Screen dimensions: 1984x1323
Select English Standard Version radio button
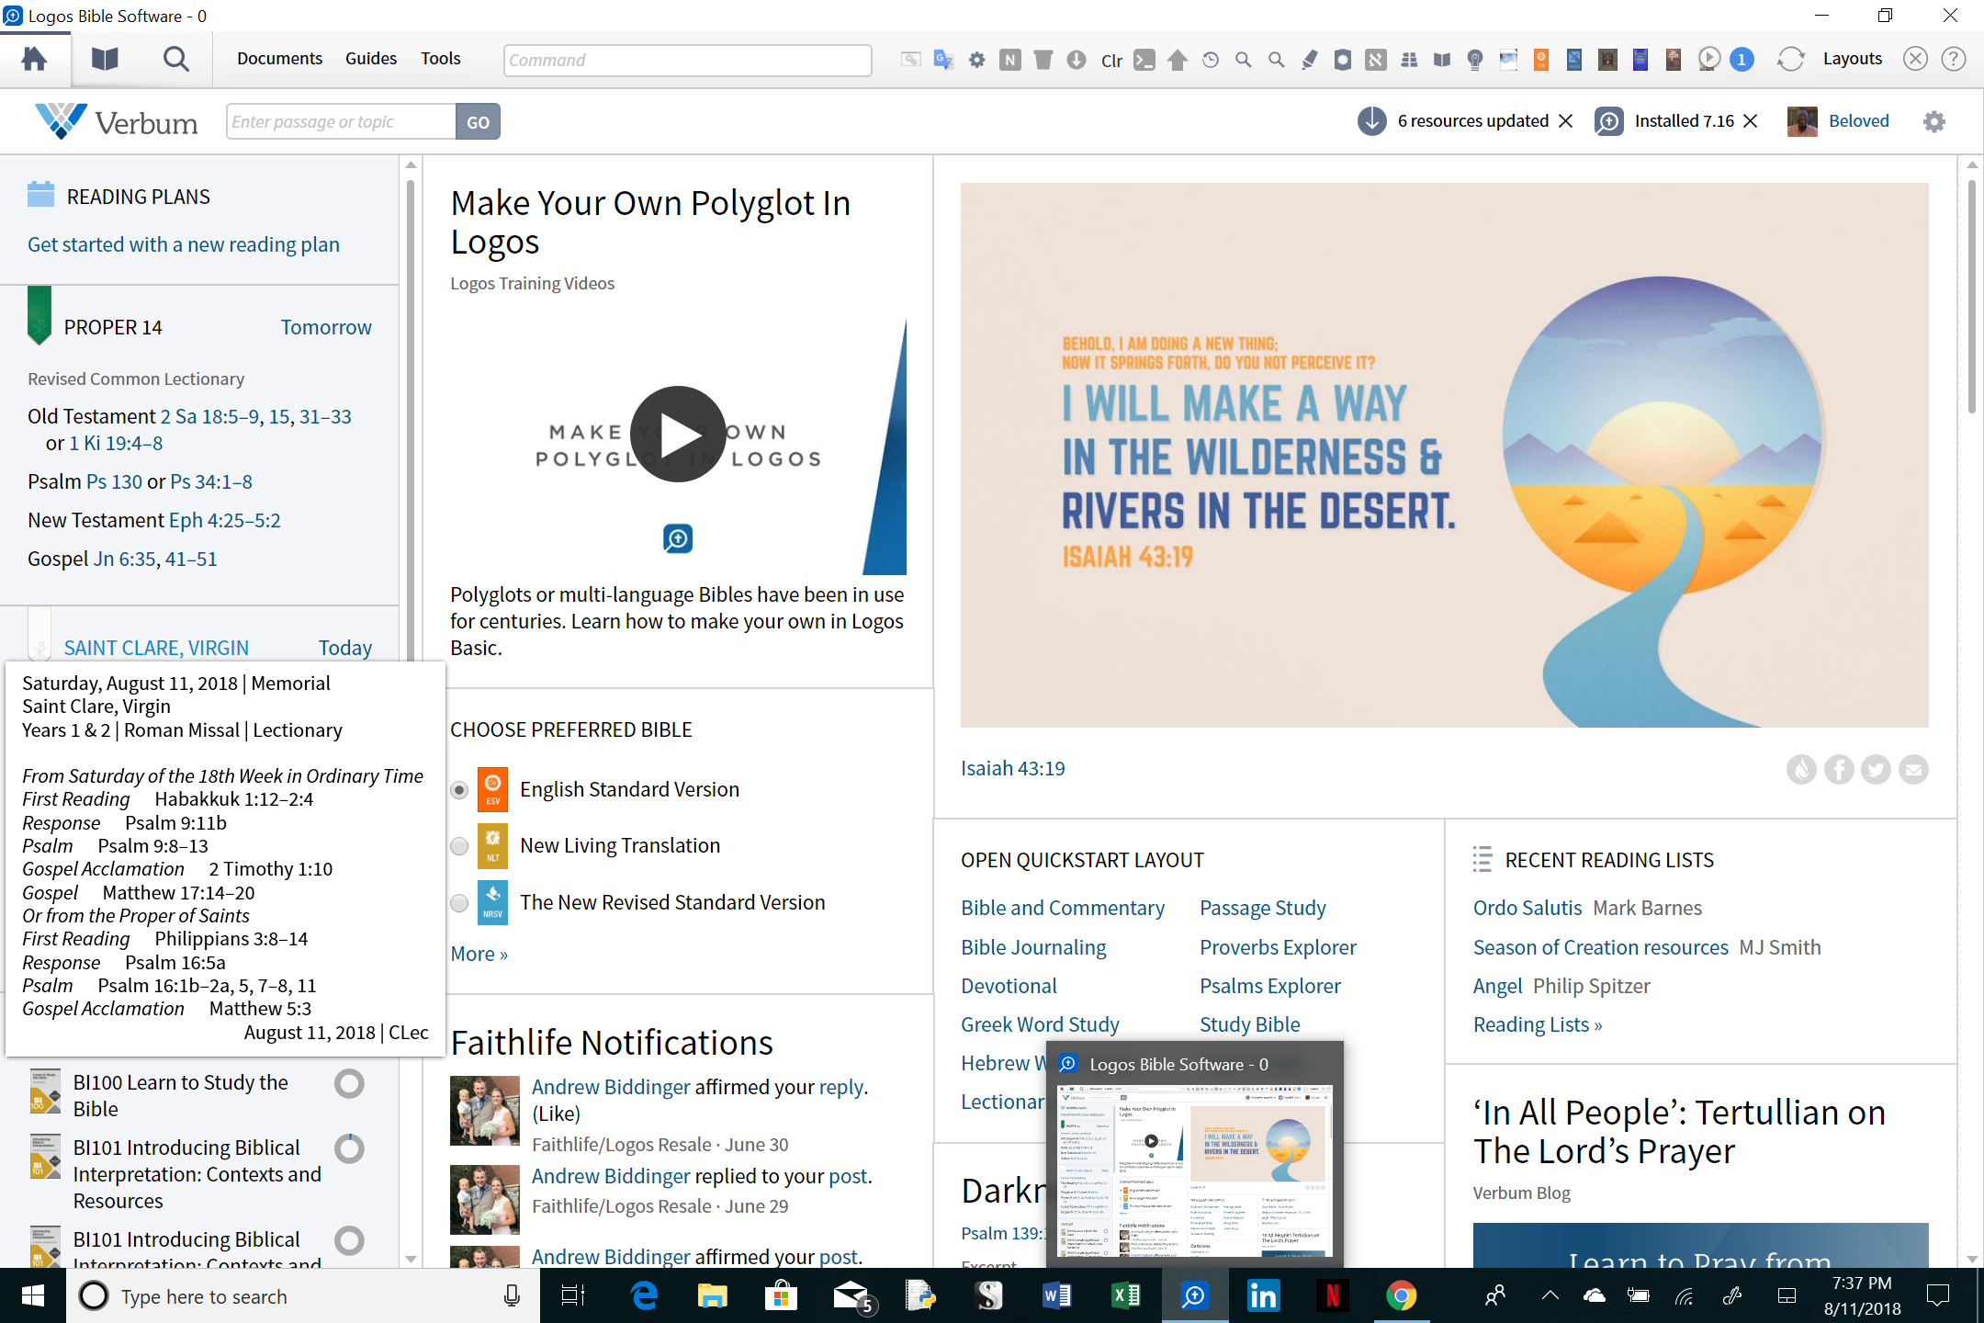460,790
